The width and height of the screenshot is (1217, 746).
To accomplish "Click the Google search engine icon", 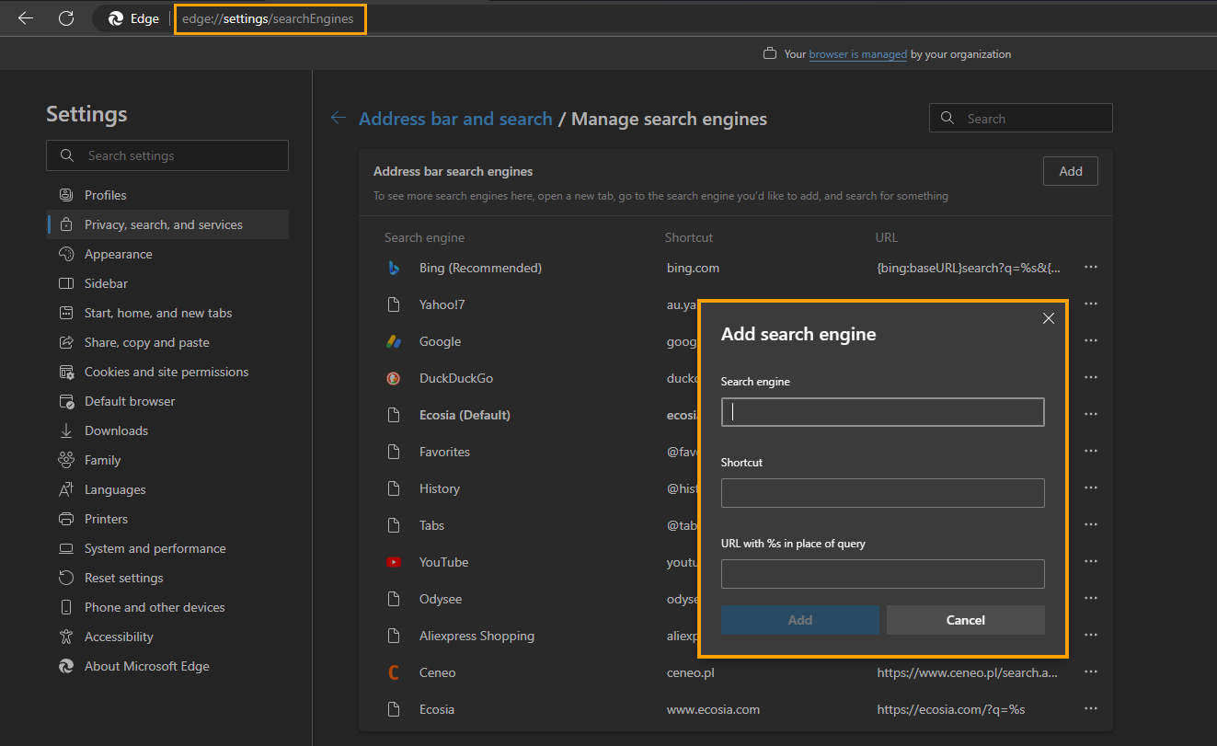I will tap(394, 341).
